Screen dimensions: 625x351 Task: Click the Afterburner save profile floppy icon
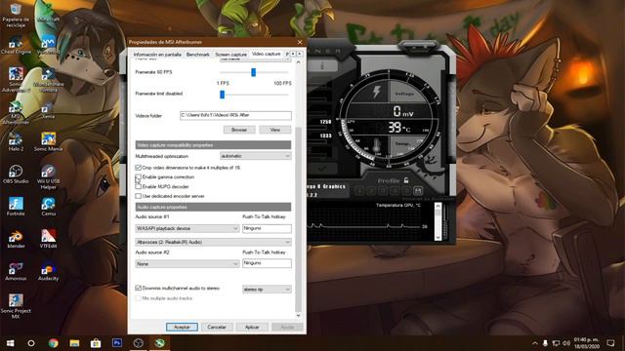coord(418,191)
